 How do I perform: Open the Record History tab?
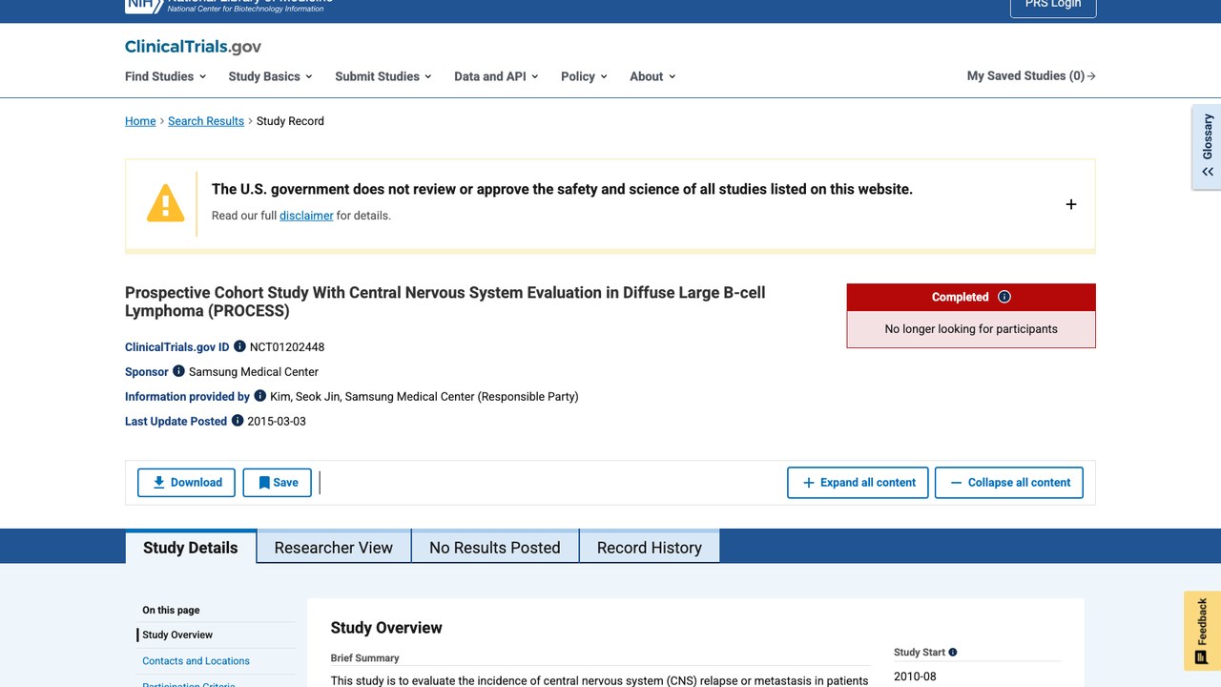650,548
